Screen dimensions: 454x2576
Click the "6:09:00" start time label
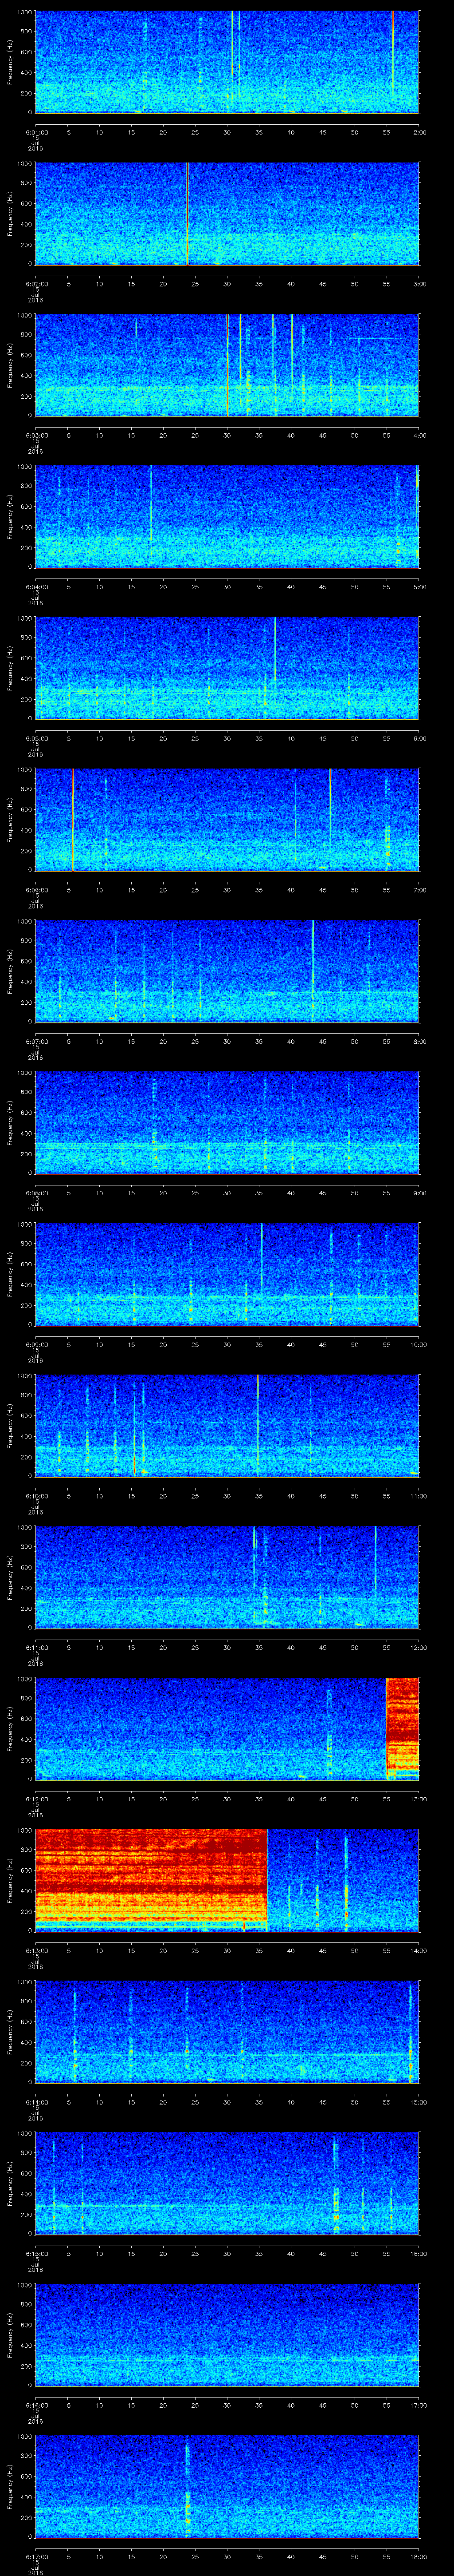[x=36, y=1344]
